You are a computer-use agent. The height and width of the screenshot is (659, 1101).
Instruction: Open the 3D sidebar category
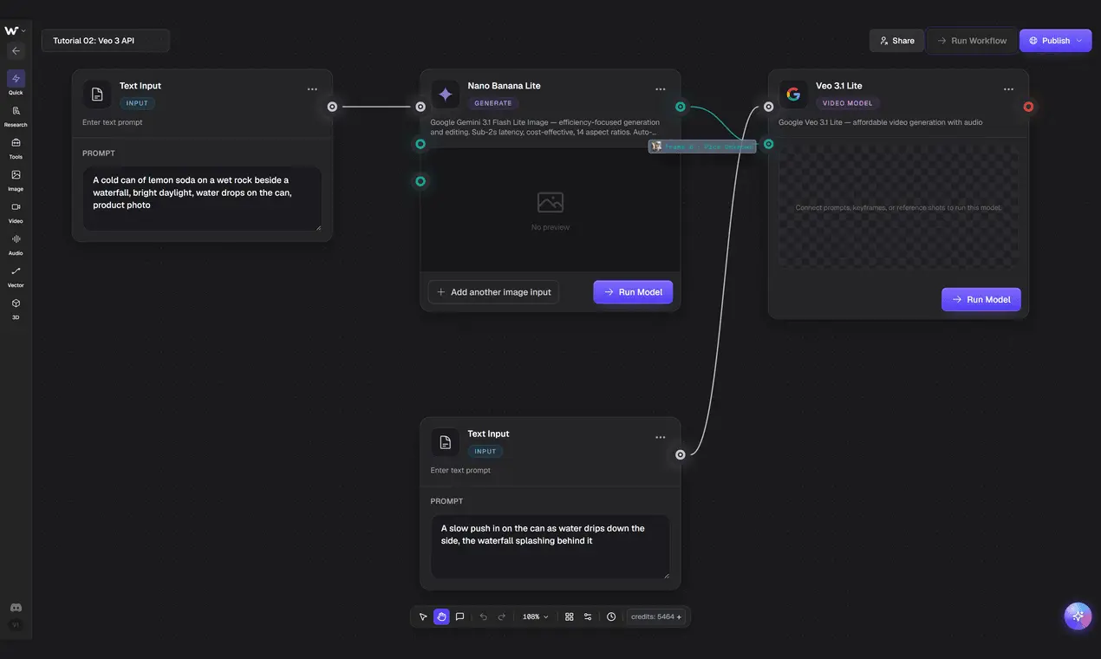click(16, 308)
